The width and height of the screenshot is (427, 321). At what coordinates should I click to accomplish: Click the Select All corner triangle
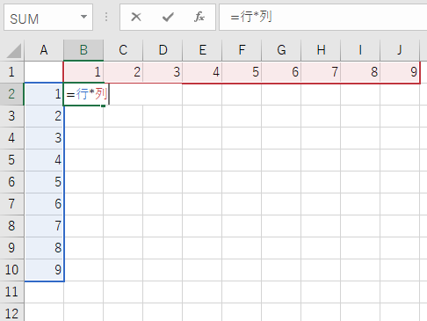[x=14, y=50]
